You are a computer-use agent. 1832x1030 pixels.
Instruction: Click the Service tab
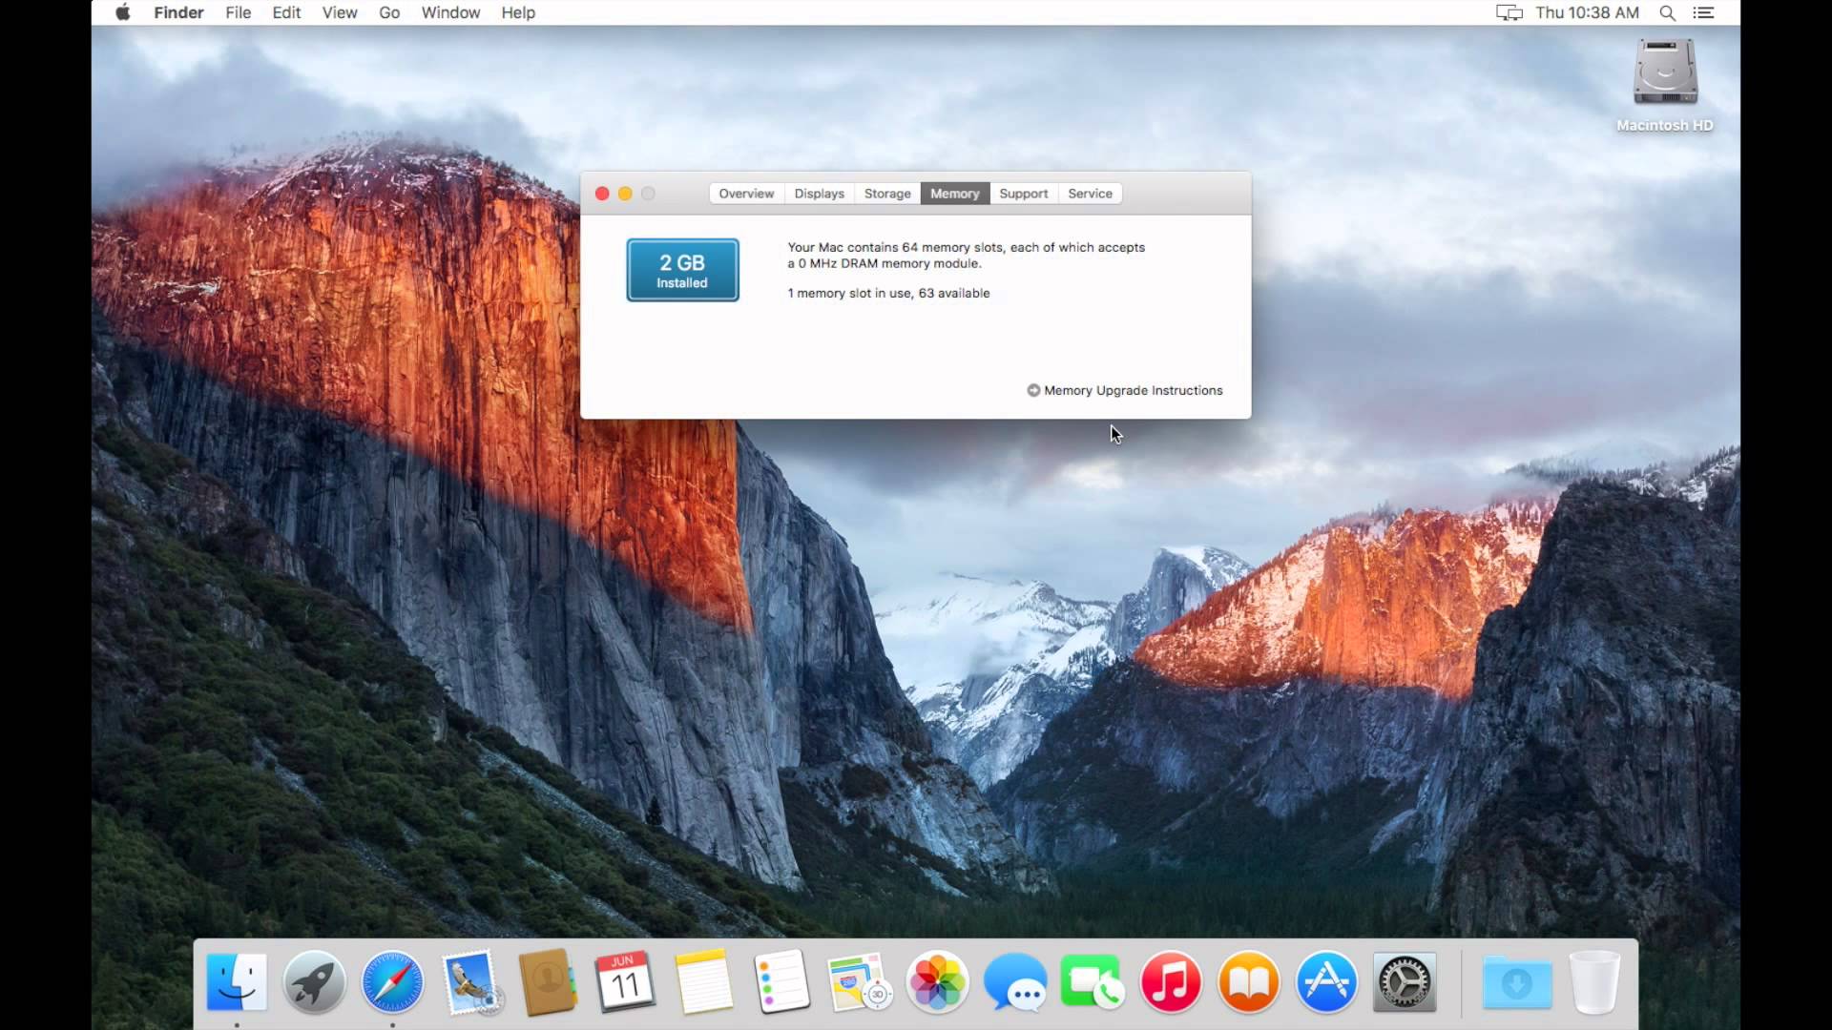click(1089, 193)
